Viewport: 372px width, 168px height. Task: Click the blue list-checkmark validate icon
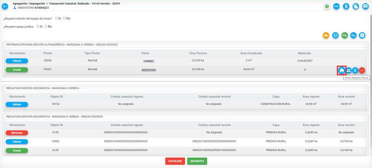click(353, 35)
